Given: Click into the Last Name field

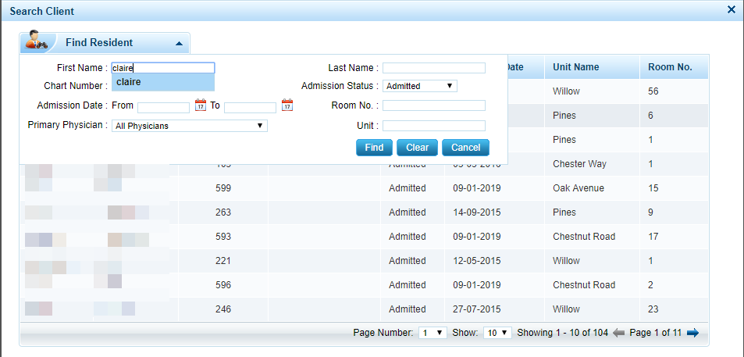Looking at the screenshot, I should pyautogui.click(x=433, y=68).
